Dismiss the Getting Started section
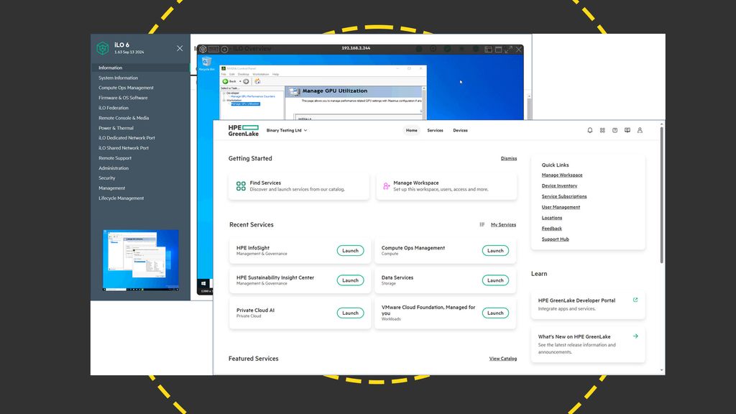 coord(509,158)
